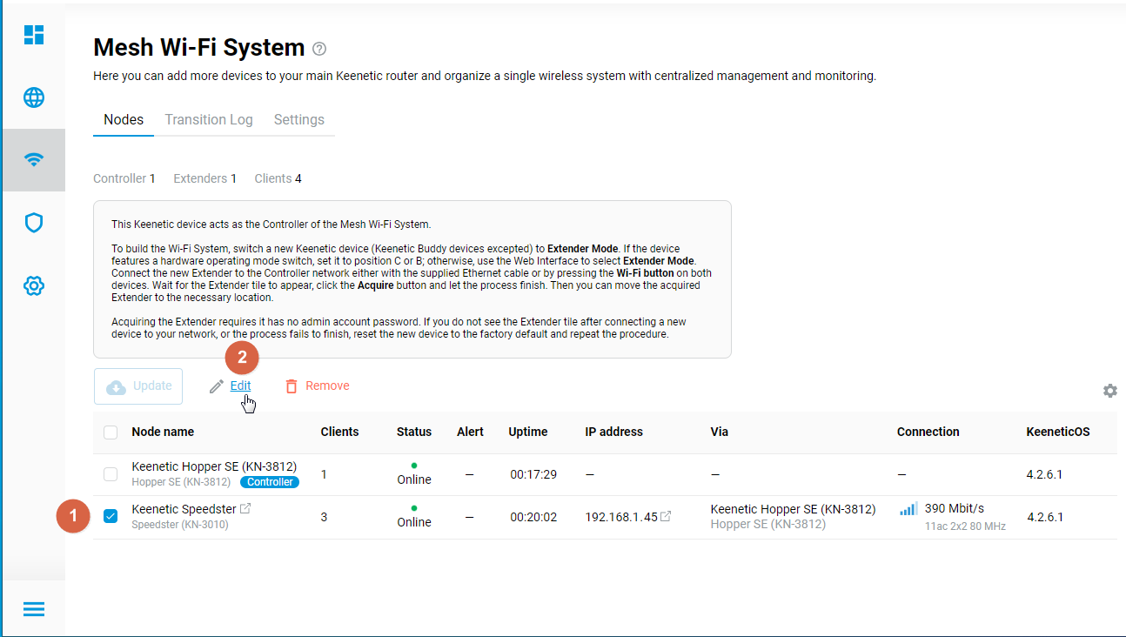Filter by Extenders 1
This screenshot has height=637, width=1126.
point(205,178)
